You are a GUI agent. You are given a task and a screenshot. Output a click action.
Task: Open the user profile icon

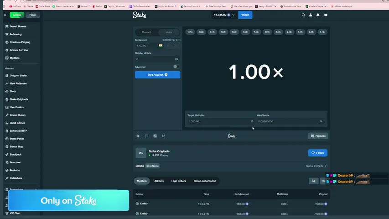tap(311, 15)
